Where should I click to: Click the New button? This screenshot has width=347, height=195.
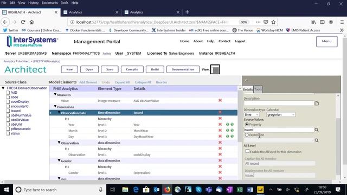pos(69,69)
